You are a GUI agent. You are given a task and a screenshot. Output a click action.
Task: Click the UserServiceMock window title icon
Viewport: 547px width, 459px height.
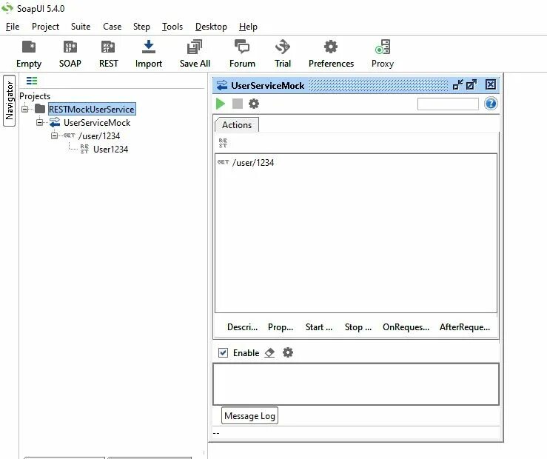222,85
